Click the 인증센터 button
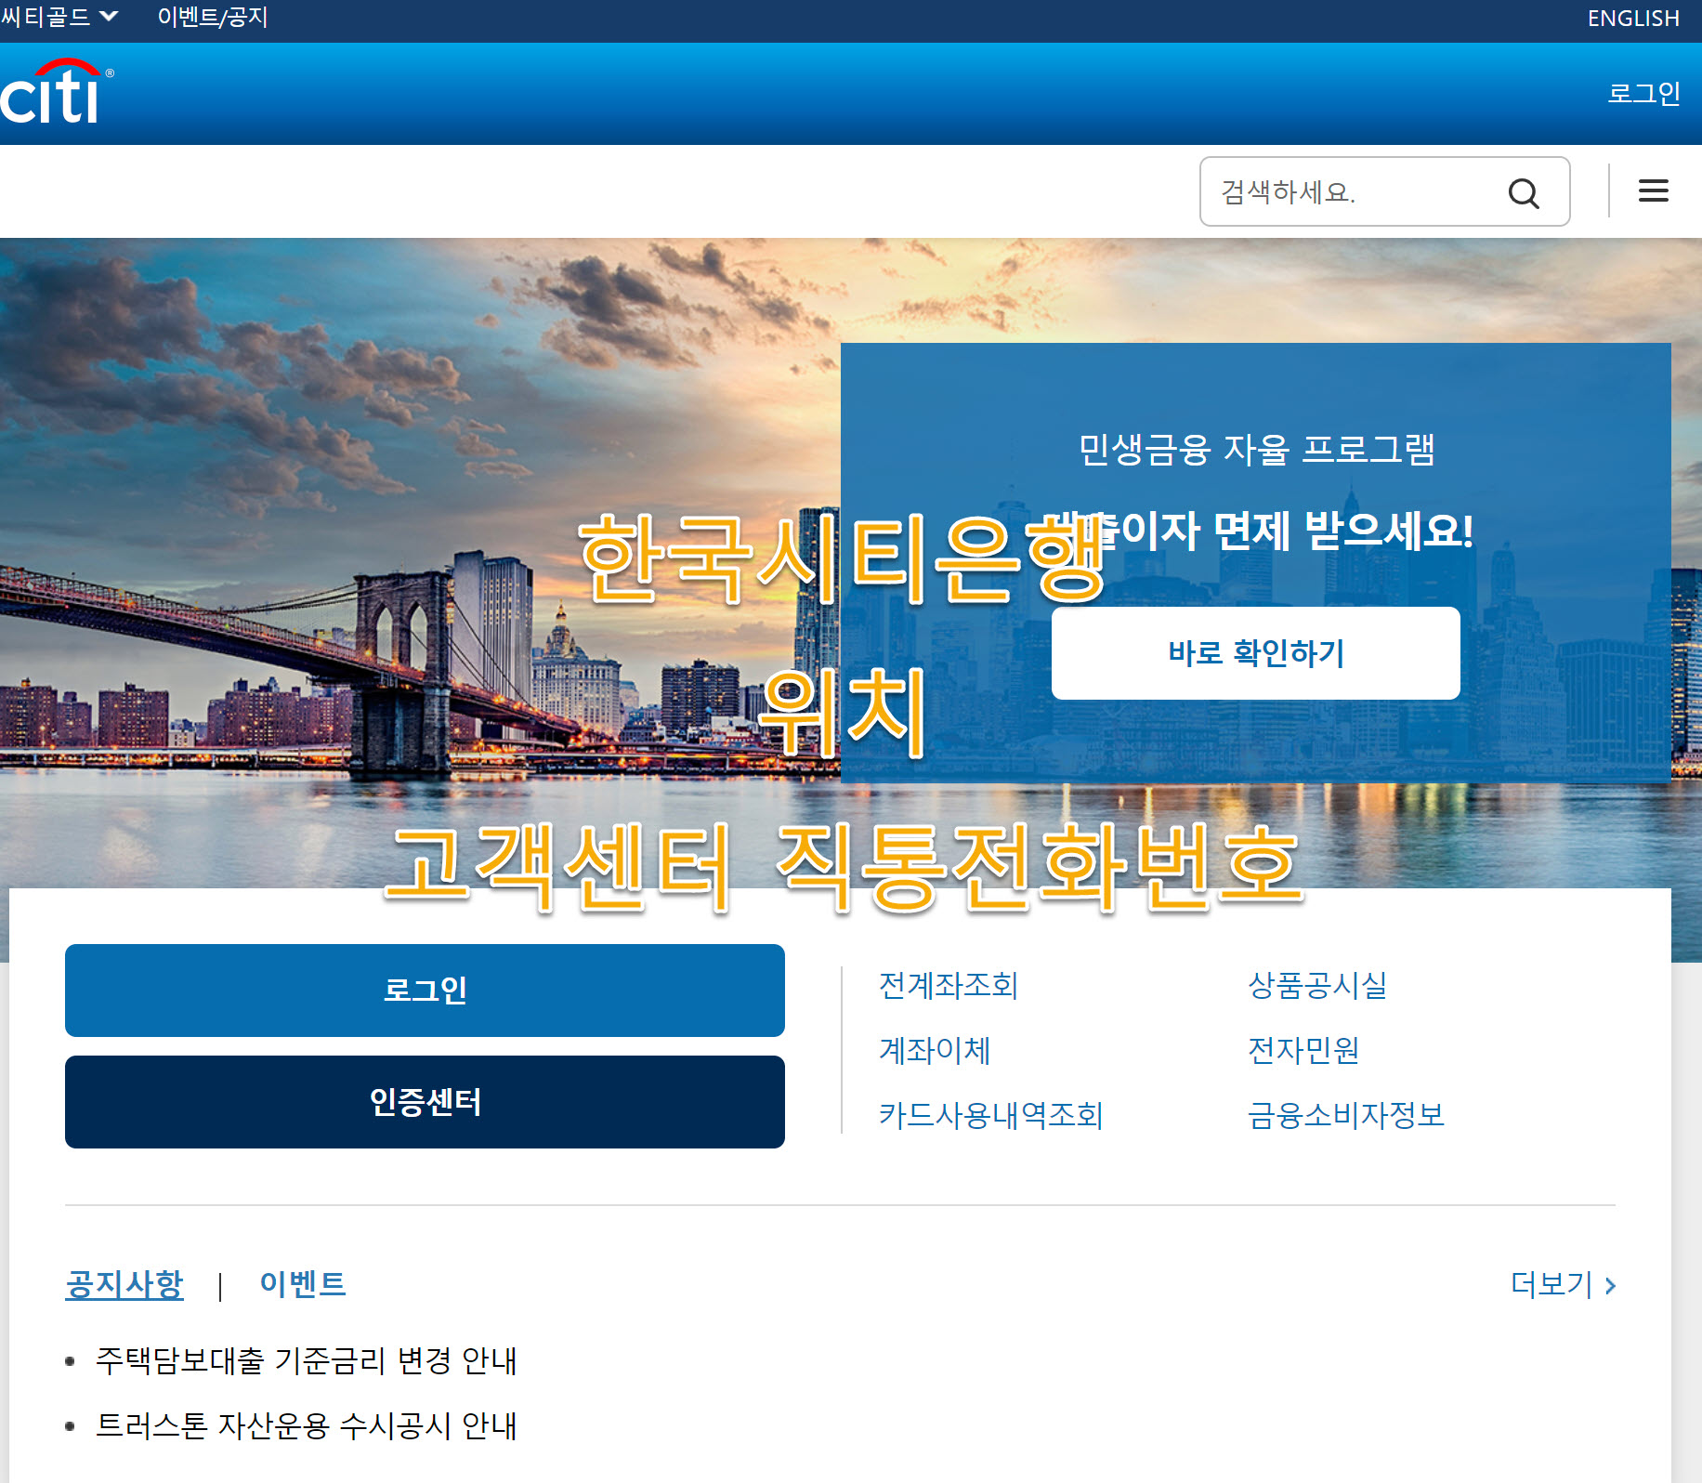 point(424,1102)
